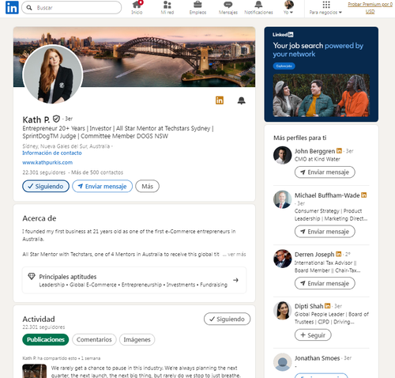
Task: Click the 'Sidney, Nueva Gales del Sur' location
Action: click(66, 146)
